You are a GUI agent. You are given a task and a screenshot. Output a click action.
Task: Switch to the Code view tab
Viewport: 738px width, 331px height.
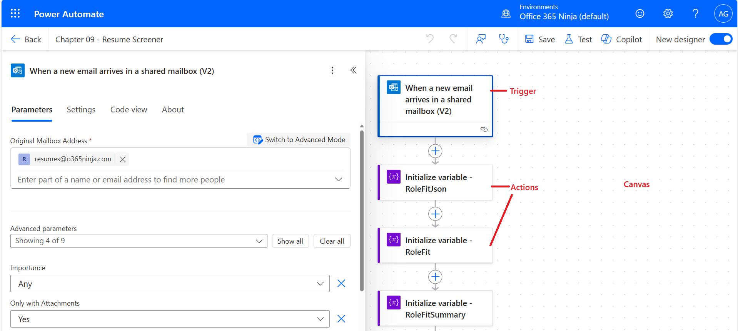tap(129, 110)
